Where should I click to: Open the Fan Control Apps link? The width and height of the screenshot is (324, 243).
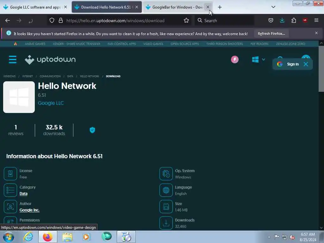pos(122,44)
